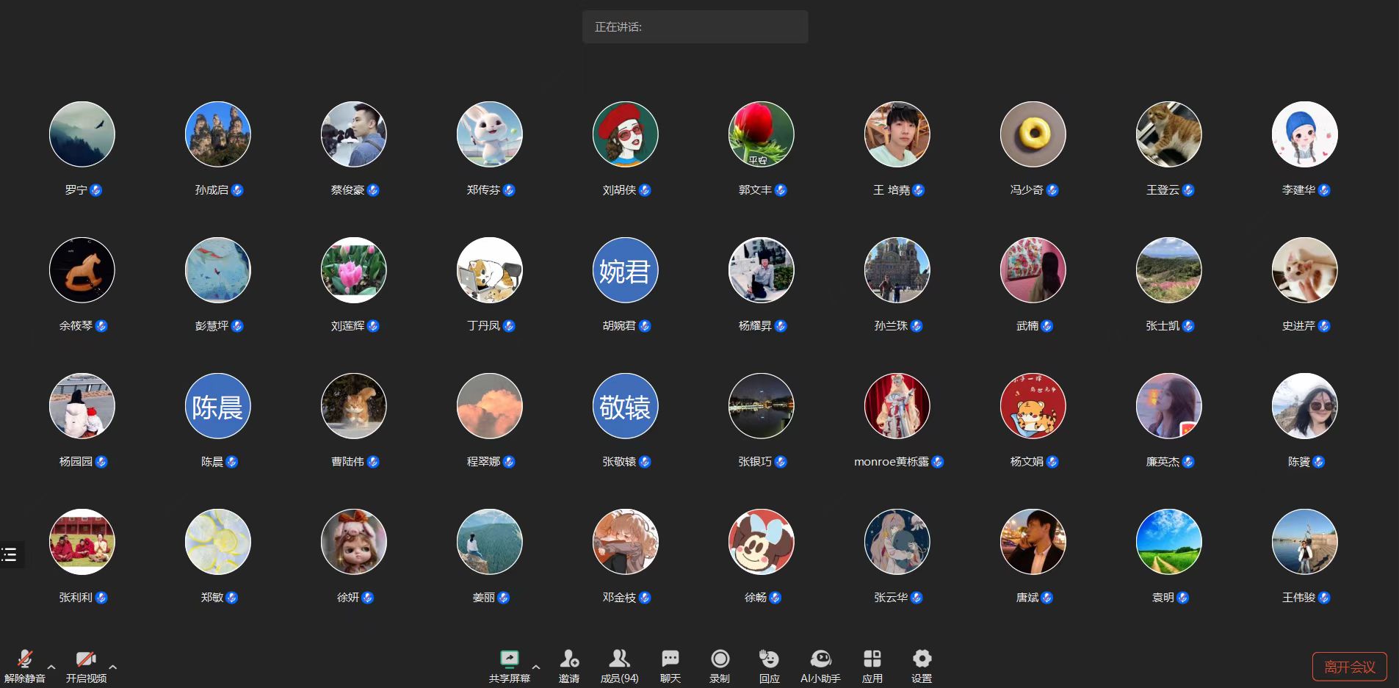1399x688 pixels.
Task: Click the 正在讲话 speaking indicator bar
Action: [695, 27]
